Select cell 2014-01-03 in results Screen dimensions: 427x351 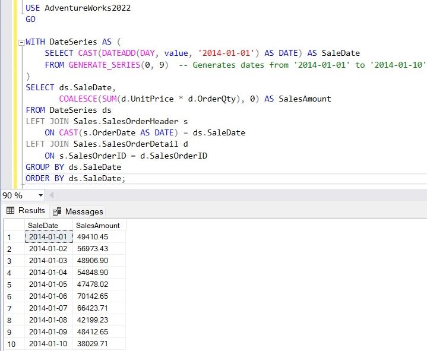[49, 261]
